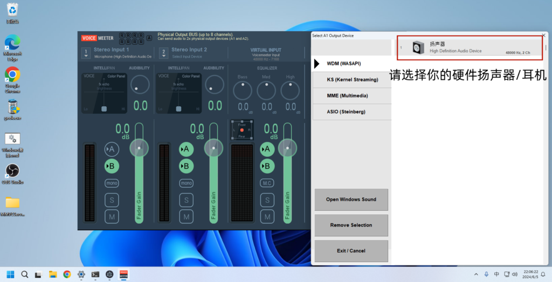Click the speaker device icon in the list
The image size is (552, 282).
(x=418, y=47)
